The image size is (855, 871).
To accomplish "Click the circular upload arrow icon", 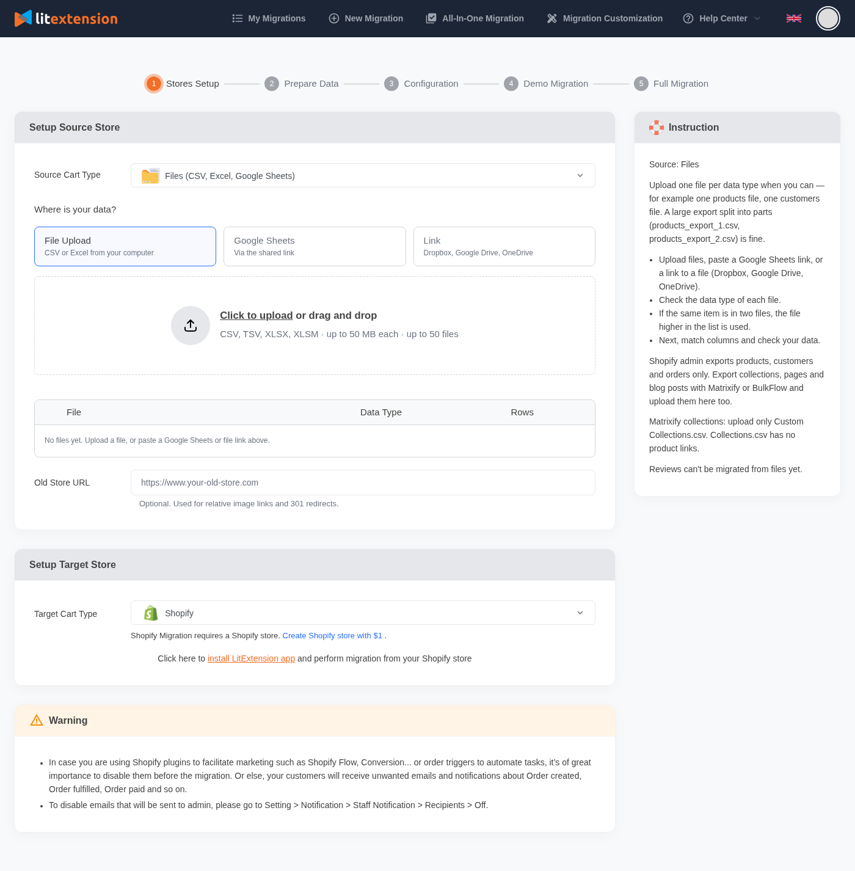I will tap(191, 326).
